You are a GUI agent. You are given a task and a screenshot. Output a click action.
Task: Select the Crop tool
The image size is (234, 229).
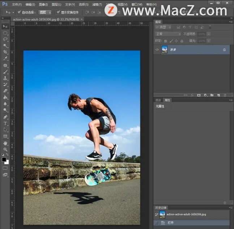tap(5, 52)
